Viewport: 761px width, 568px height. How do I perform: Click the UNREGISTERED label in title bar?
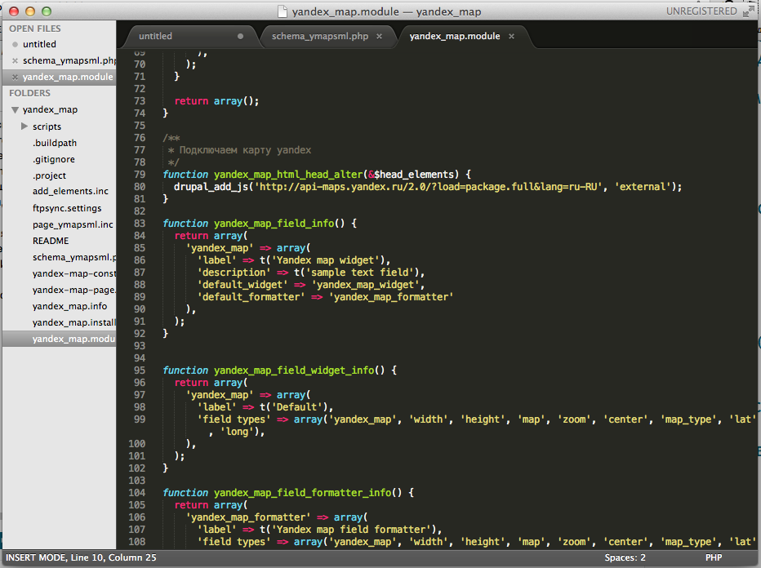coord(701,11)
